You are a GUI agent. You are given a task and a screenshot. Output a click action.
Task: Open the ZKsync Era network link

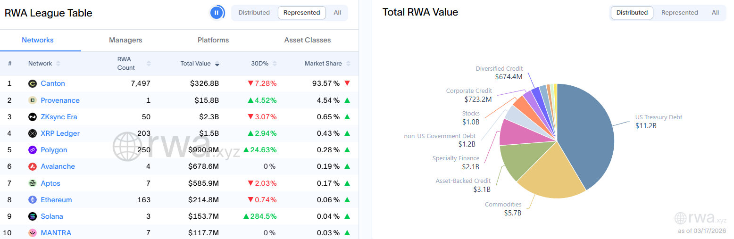59,117
